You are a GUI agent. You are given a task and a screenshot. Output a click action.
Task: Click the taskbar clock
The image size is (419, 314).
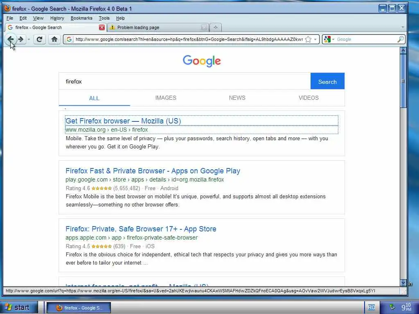click(406, 307)
